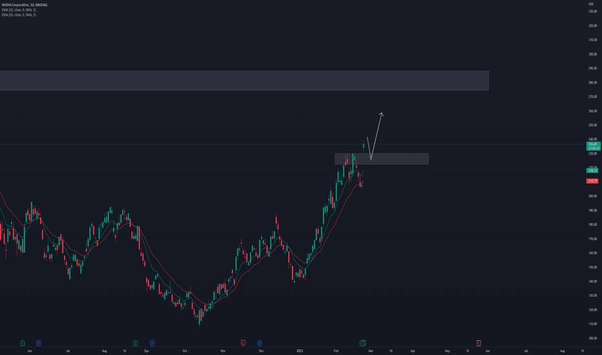602x355 pixels.
Task: Open the blue dividend marker nearest the Sep label
Action: [x=152, y=343]
